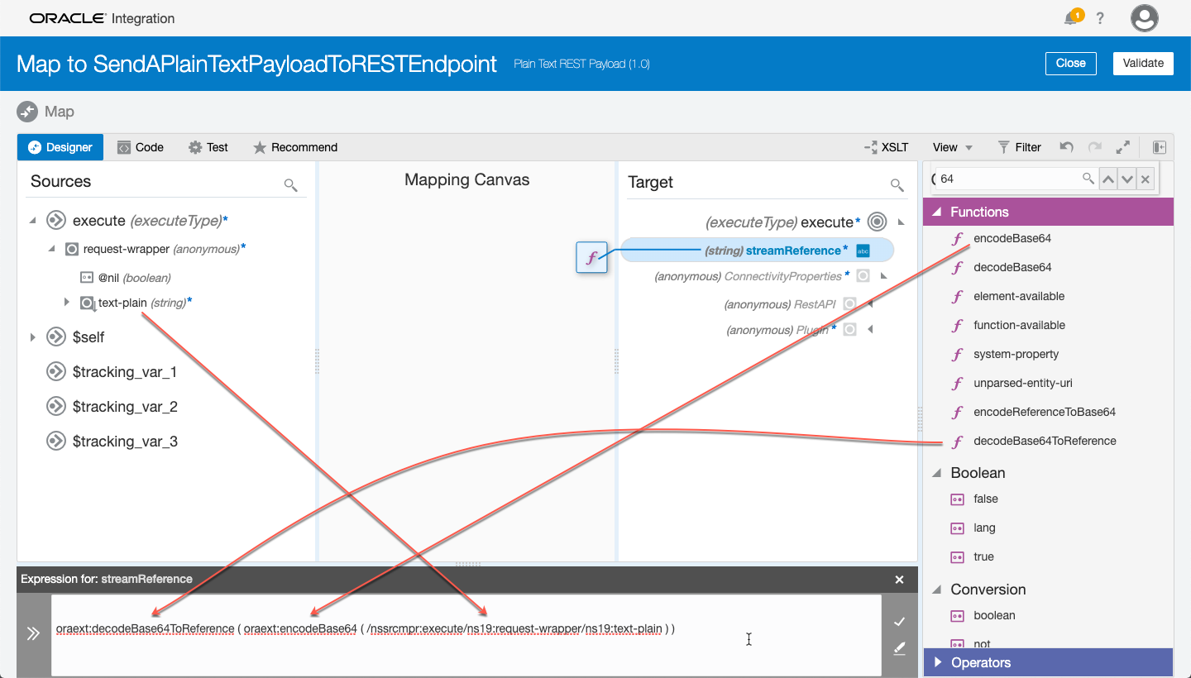Toggle the XSLT view button
Screen dimensions: 1191x678
point(887,147)
